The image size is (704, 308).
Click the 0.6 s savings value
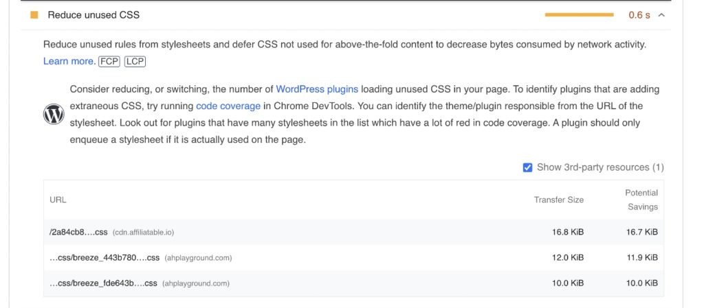coord(639,14)
